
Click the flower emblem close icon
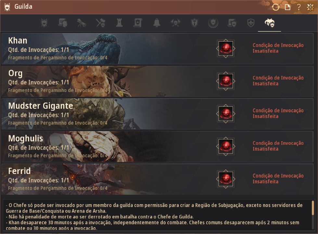pos(310,7)
